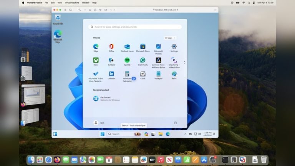This screenshot has height=166, width=295.
Task: Open the notification bell in taskbar
Action: (x=214, y=134)
